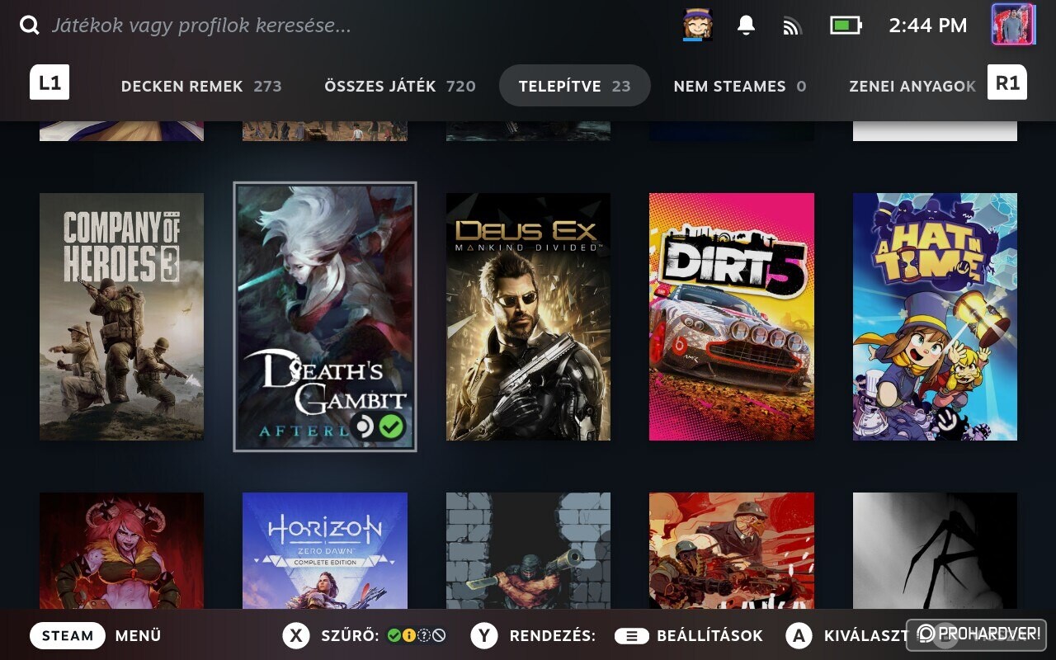This screenshot has width=1056, height=660.
Task: Open the DiRT 5 game tile
Action: point(732,317)
